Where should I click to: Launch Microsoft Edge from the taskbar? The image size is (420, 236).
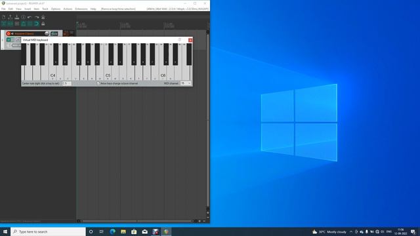112,231
